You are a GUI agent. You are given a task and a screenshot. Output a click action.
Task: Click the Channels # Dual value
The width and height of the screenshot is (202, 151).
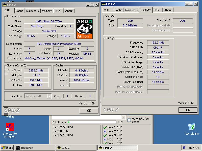[x=183, y=21]
